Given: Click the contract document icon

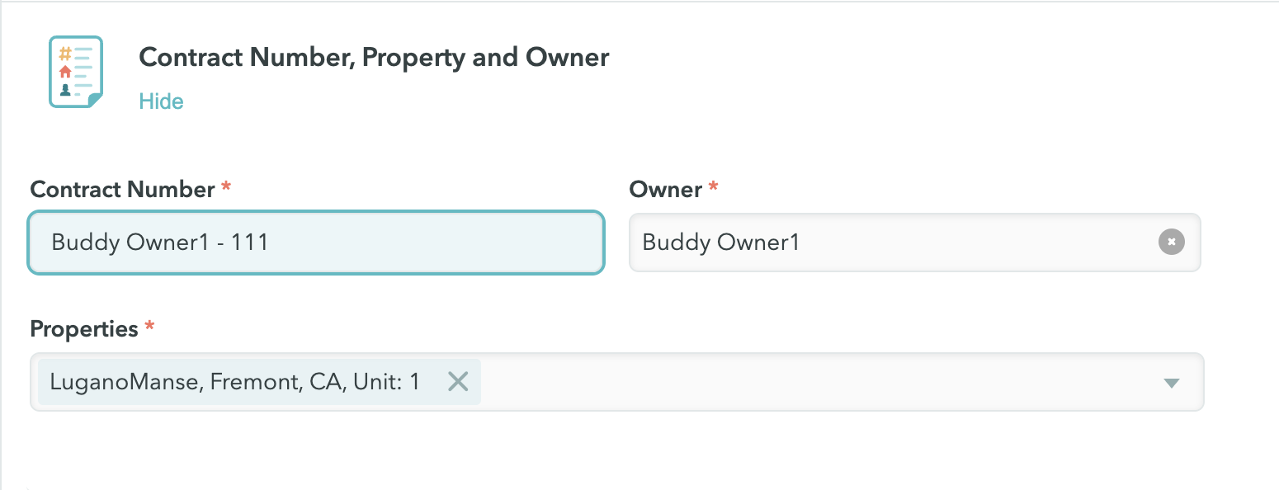Looking at the screenshot, I should click(76, 72).
